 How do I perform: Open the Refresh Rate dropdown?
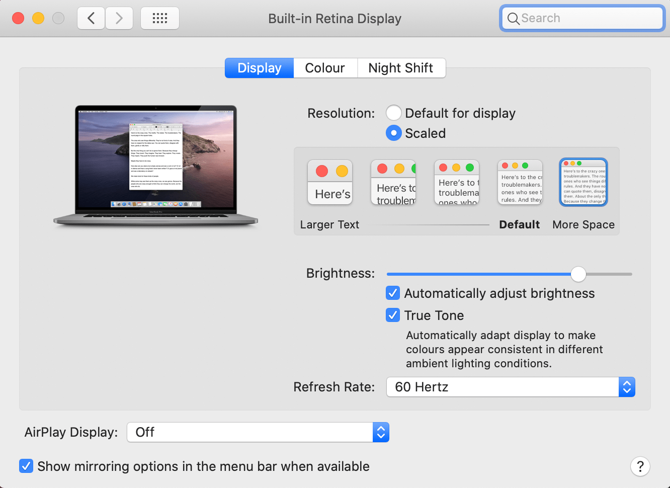[x=503, y=387]
